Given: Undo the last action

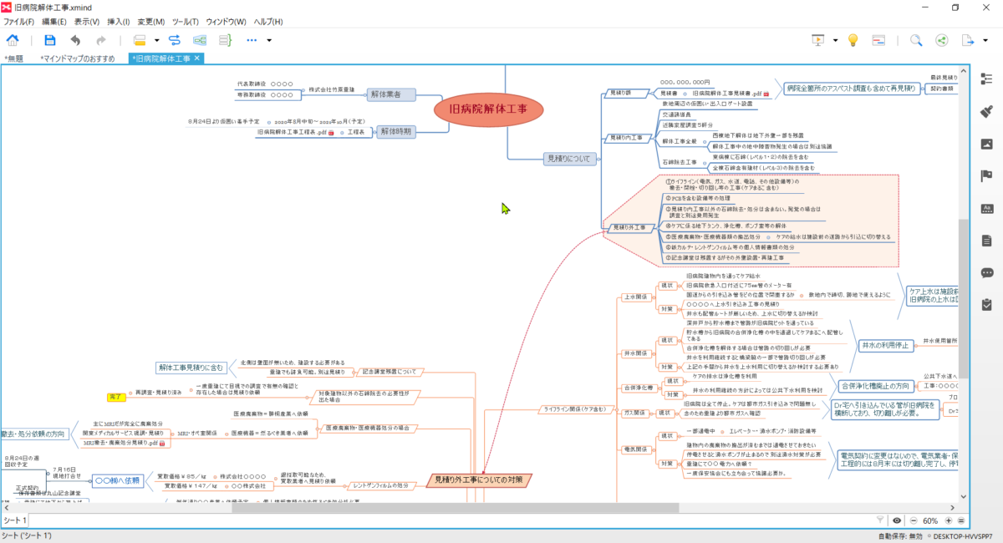Looking at the screenshot, I should (75, 40).
